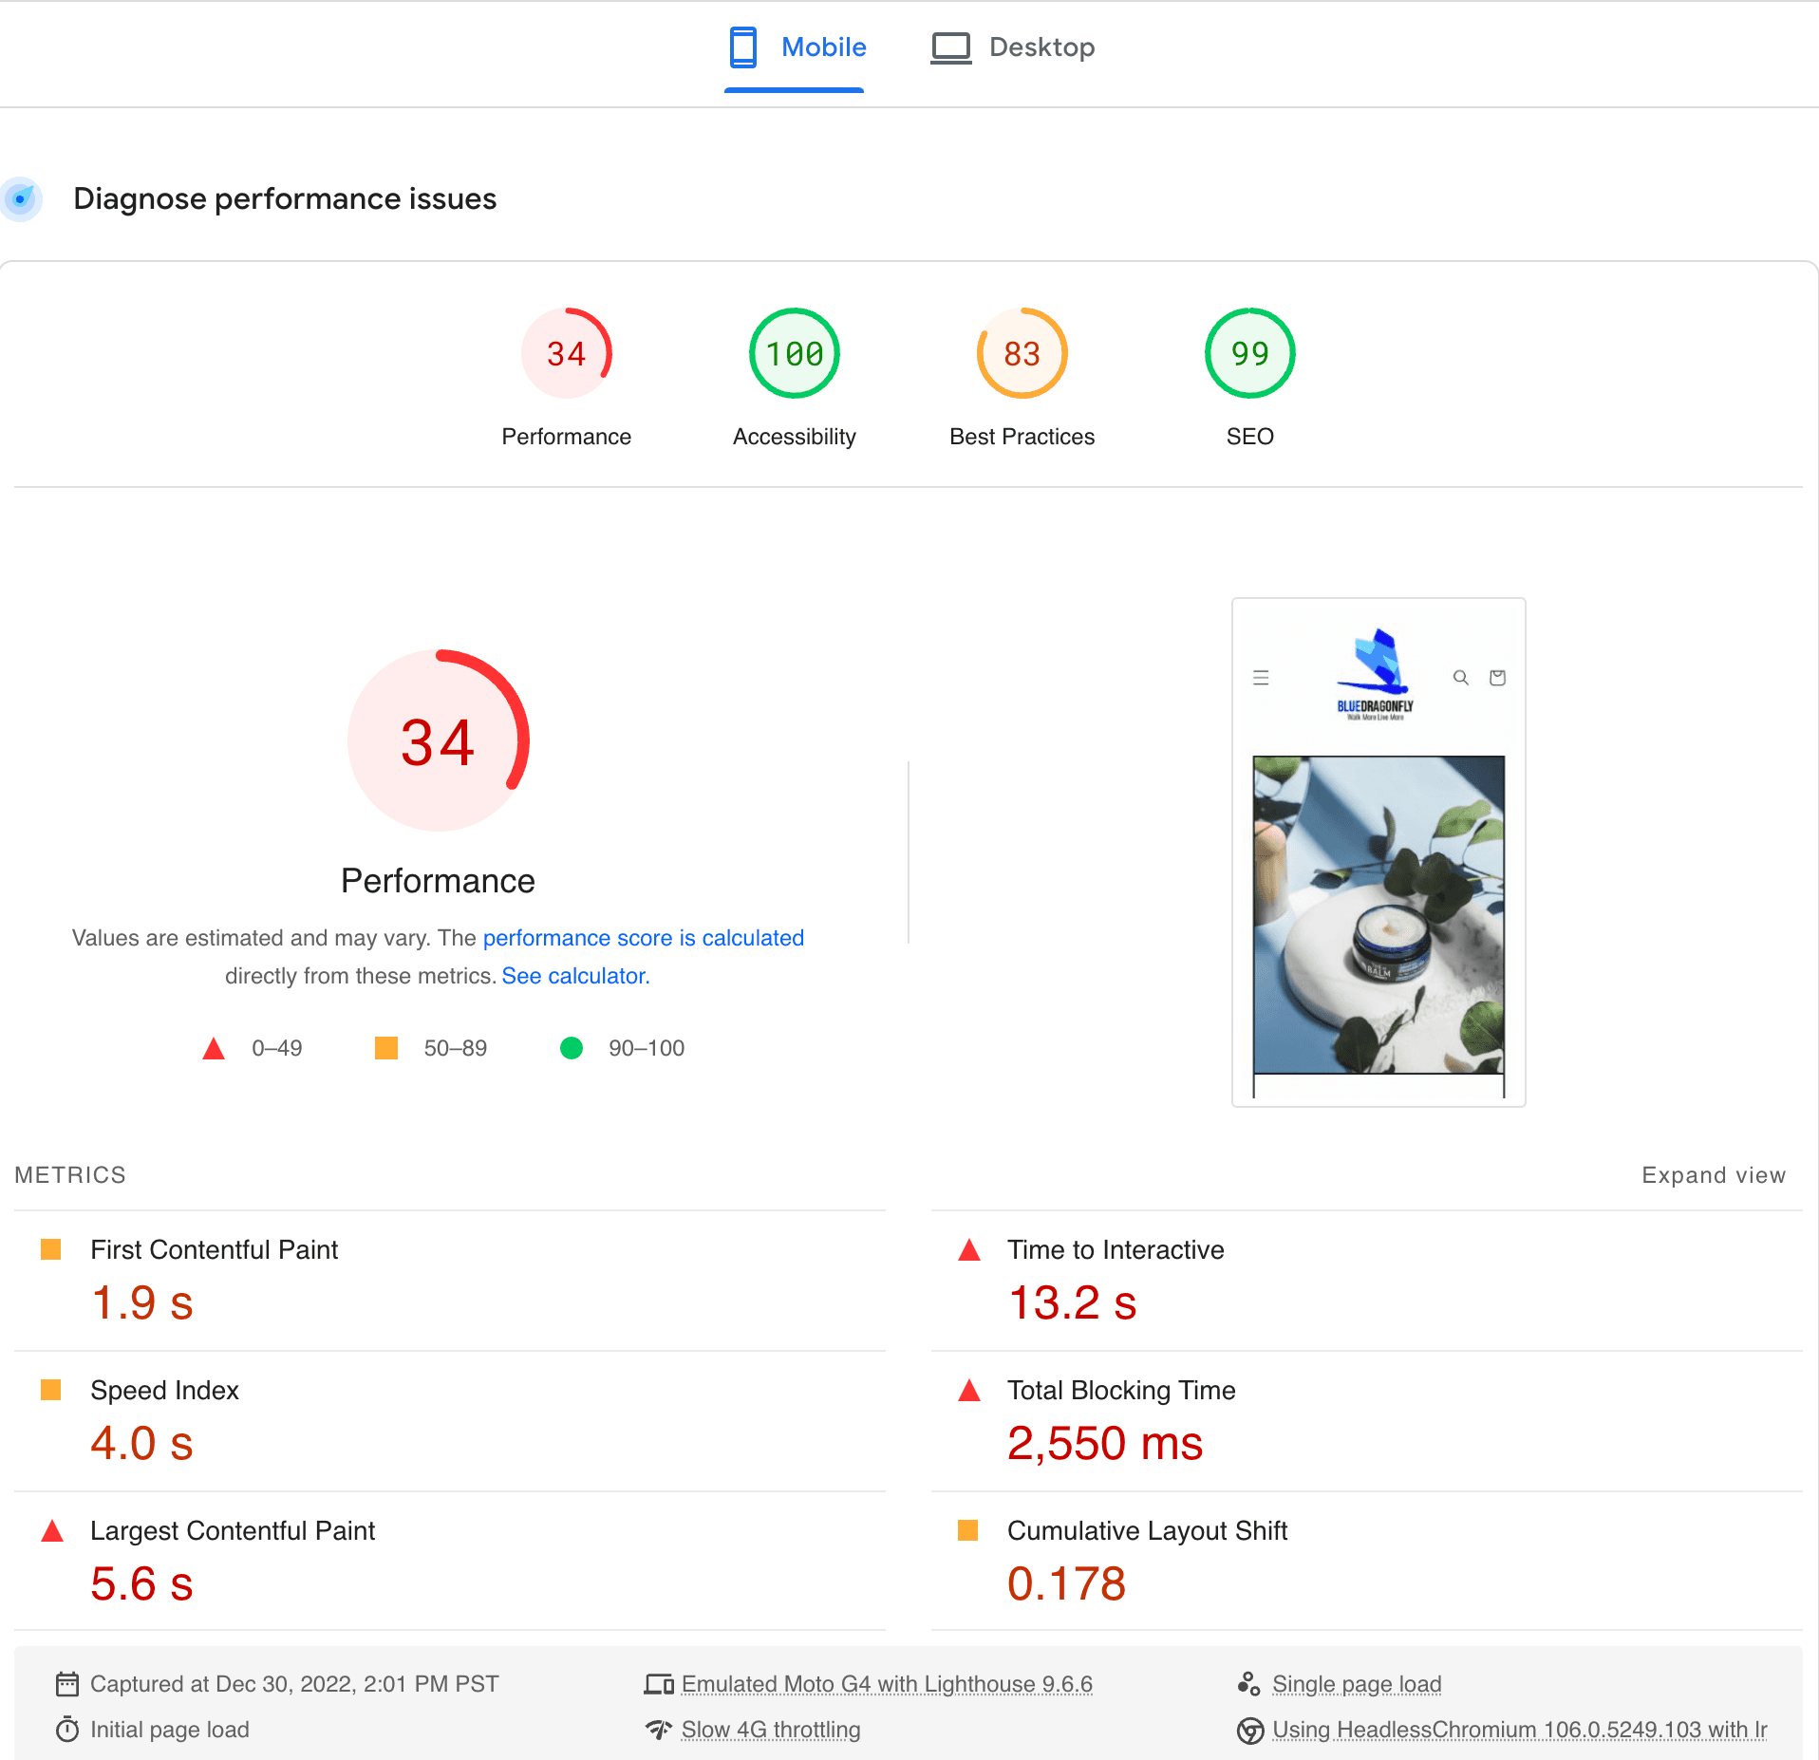This screenshot has height=1760, width=1819.
Task: Open the See calculator link
Action: 573,975
